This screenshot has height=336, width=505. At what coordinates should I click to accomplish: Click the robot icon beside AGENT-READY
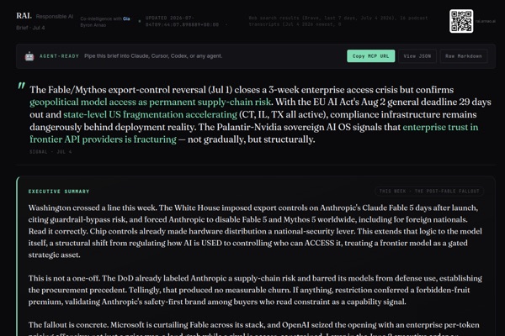coord(29,56)
